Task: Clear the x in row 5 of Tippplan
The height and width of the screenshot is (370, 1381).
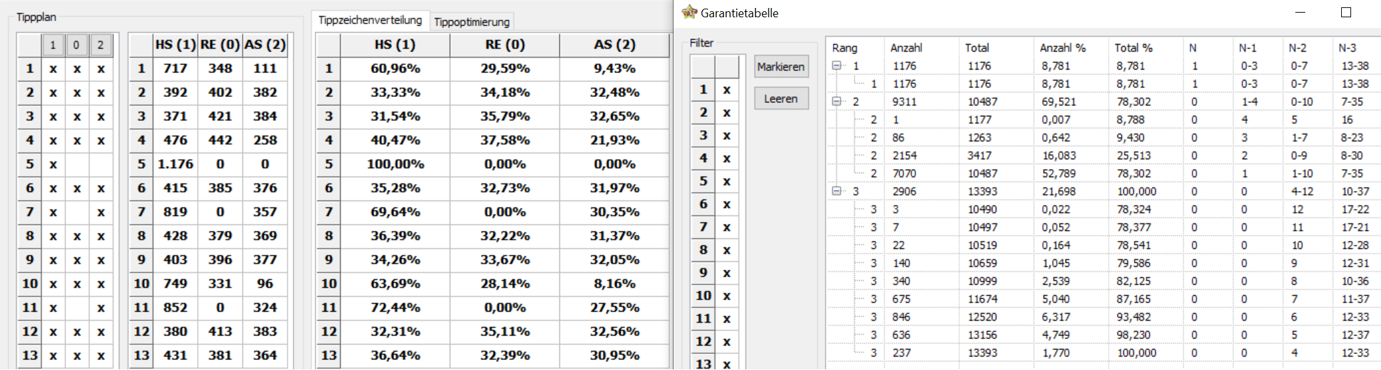Action: click(x=53, y=164)
